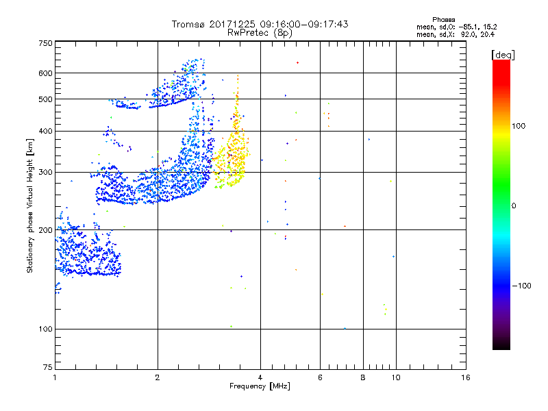The width and height of the screenshot is (548, 411).
Task: Click the "RwPretec (8p)" subtitle
Action: pyautogui.click(x=260, y=33)
